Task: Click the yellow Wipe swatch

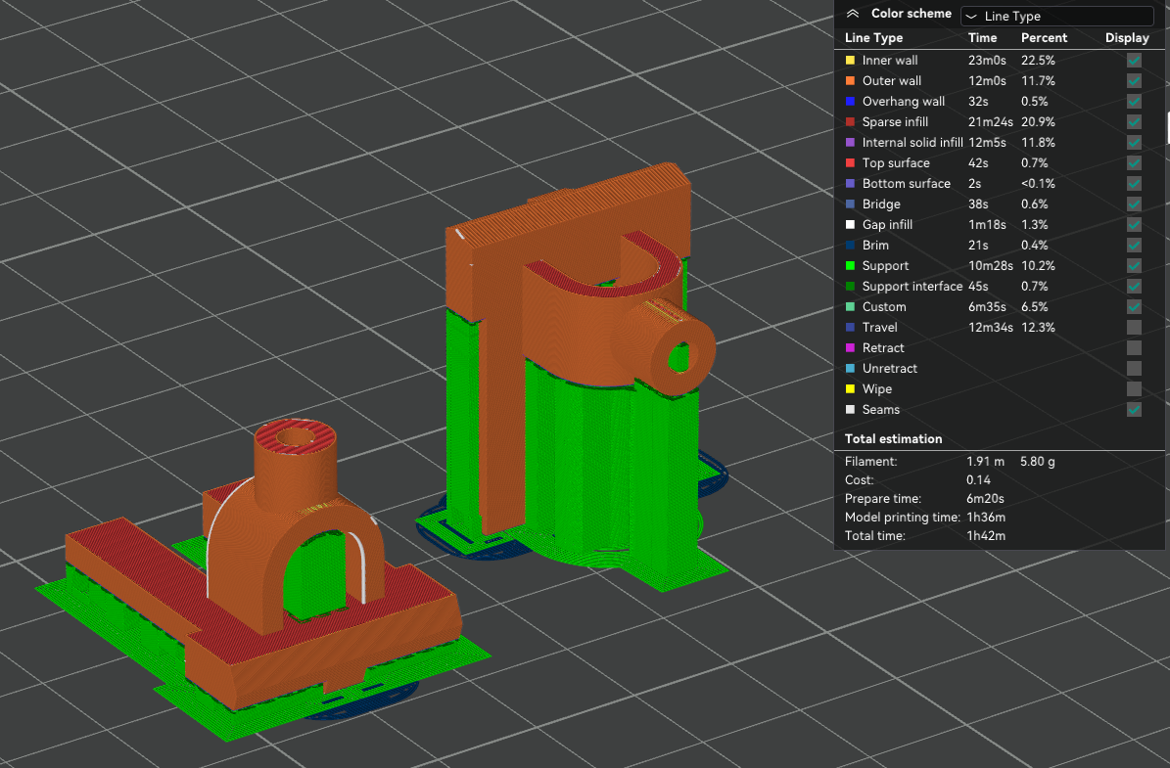Action: [x=850, y=388]
